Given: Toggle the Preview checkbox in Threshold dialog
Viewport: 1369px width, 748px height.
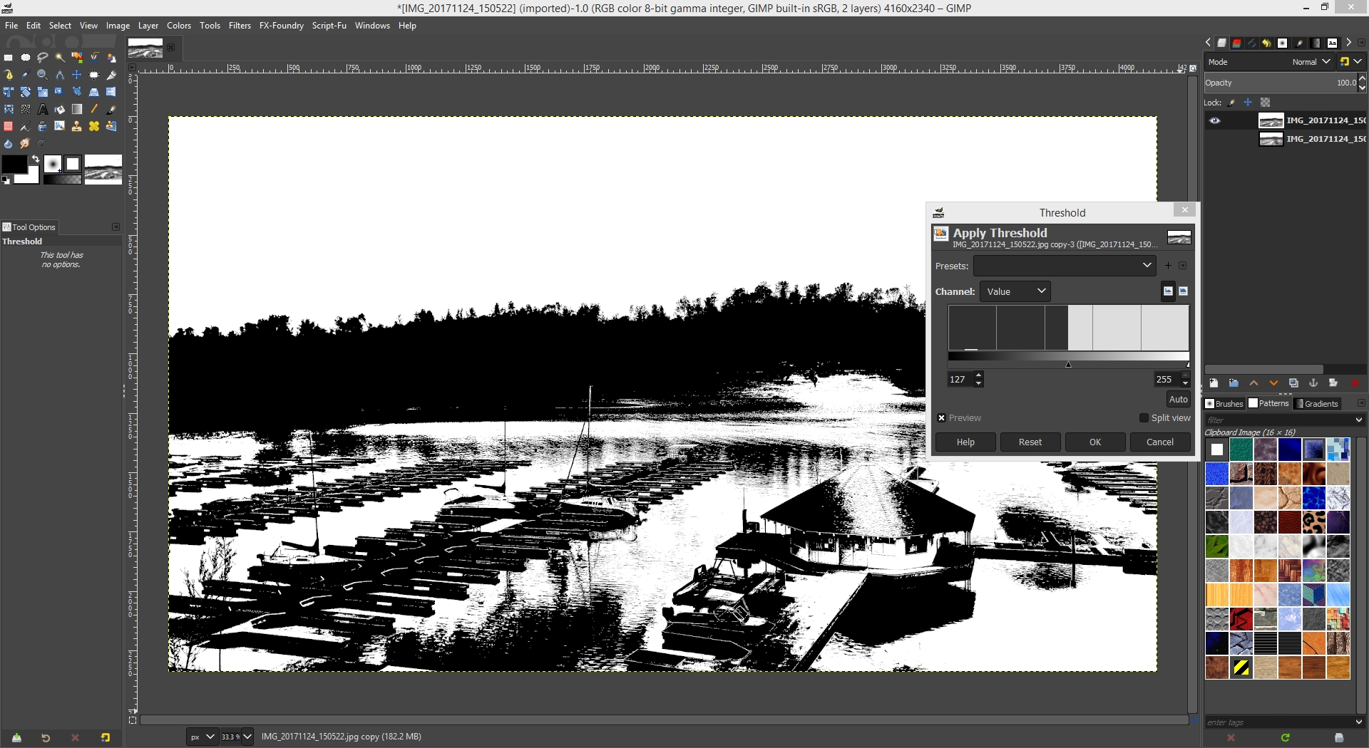Looking at the screenshot, I should coord(941,418).
